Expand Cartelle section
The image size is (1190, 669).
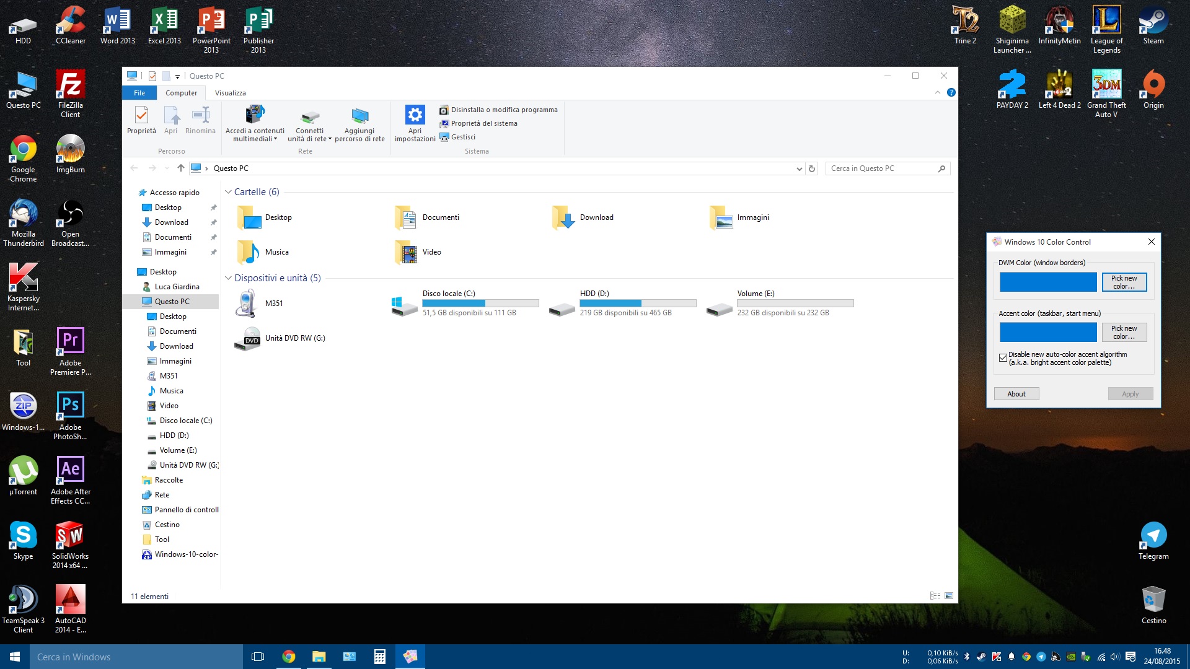click(228, 191)
